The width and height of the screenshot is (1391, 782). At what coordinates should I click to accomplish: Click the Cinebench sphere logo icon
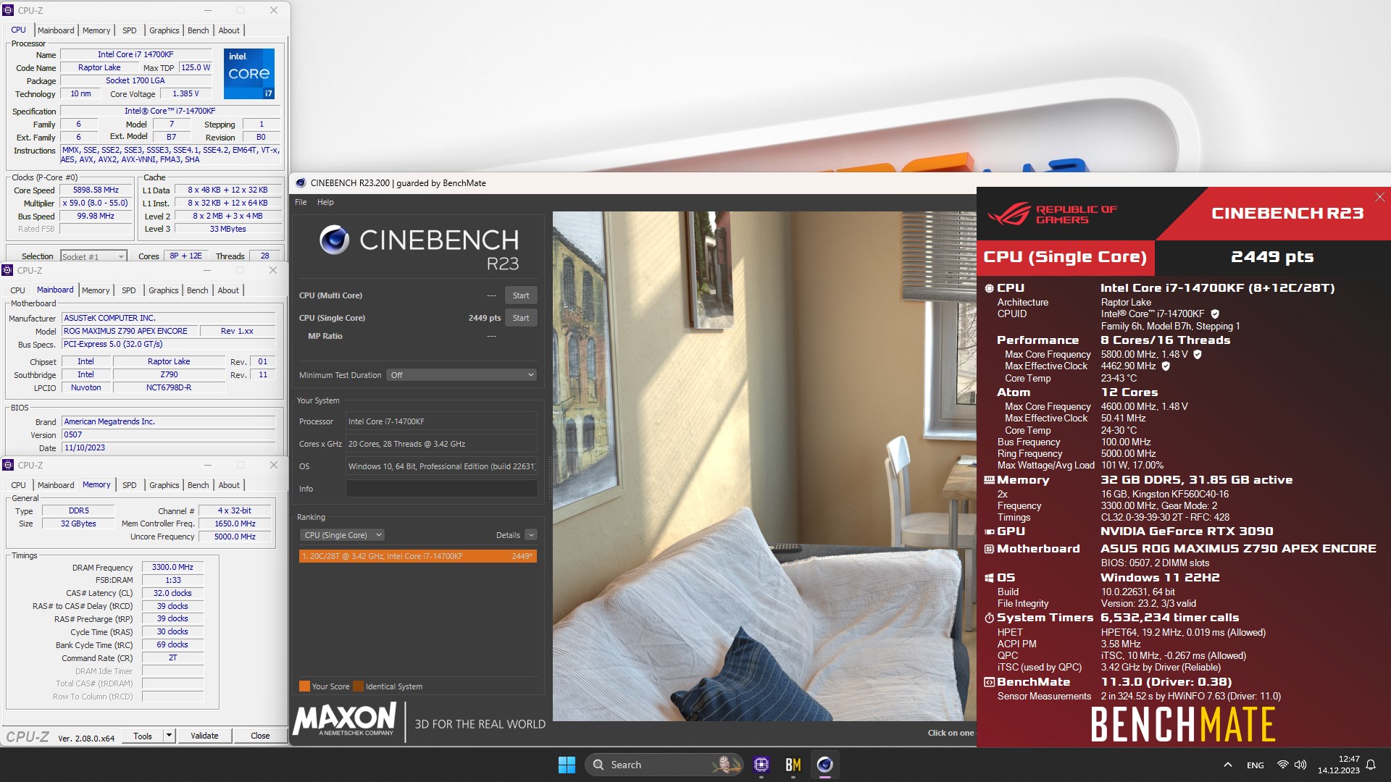coord(334,240)
